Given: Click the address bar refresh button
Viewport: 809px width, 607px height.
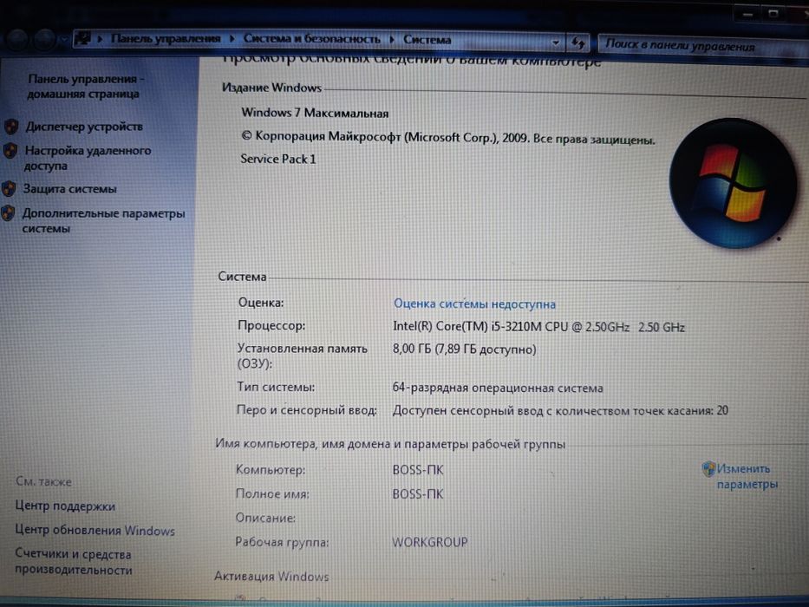Looking at the screenshot, I should pyautogui.click(x=577, y=42).
